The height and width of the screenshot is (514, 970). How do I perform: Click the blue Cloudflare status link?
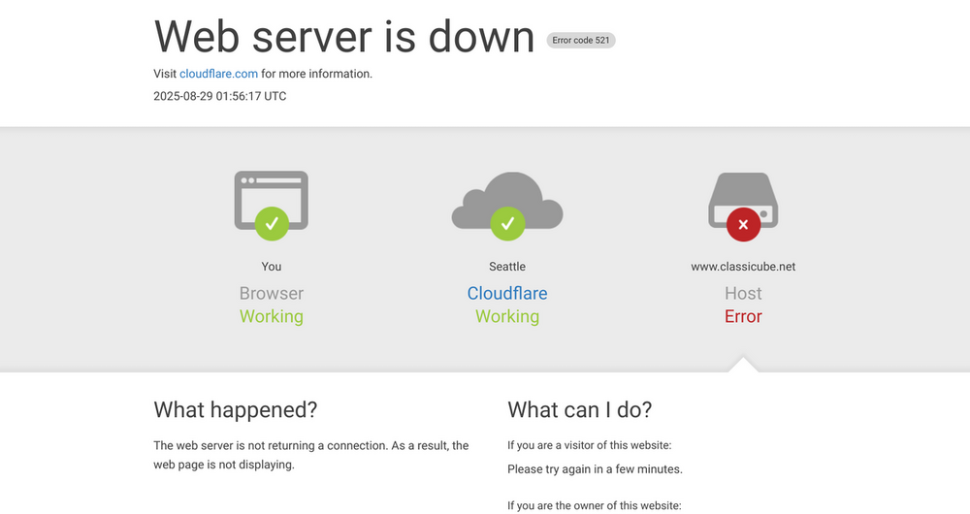point(507,293)
